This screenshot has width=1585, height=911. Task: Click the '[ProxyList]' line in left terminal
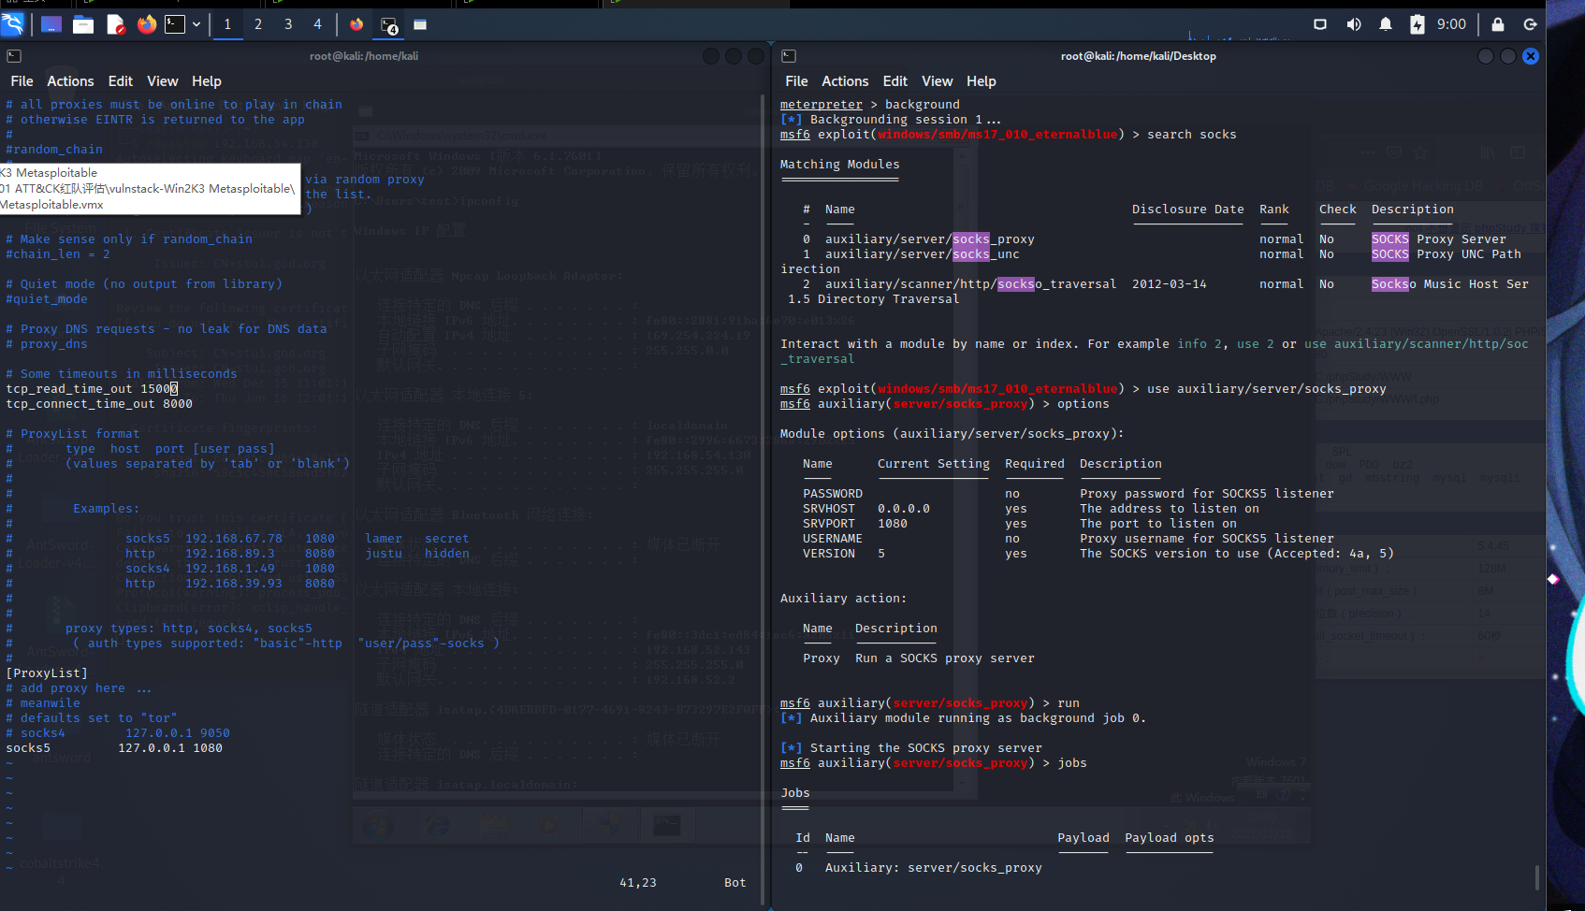pyautogui.click(x=47, y=673)
